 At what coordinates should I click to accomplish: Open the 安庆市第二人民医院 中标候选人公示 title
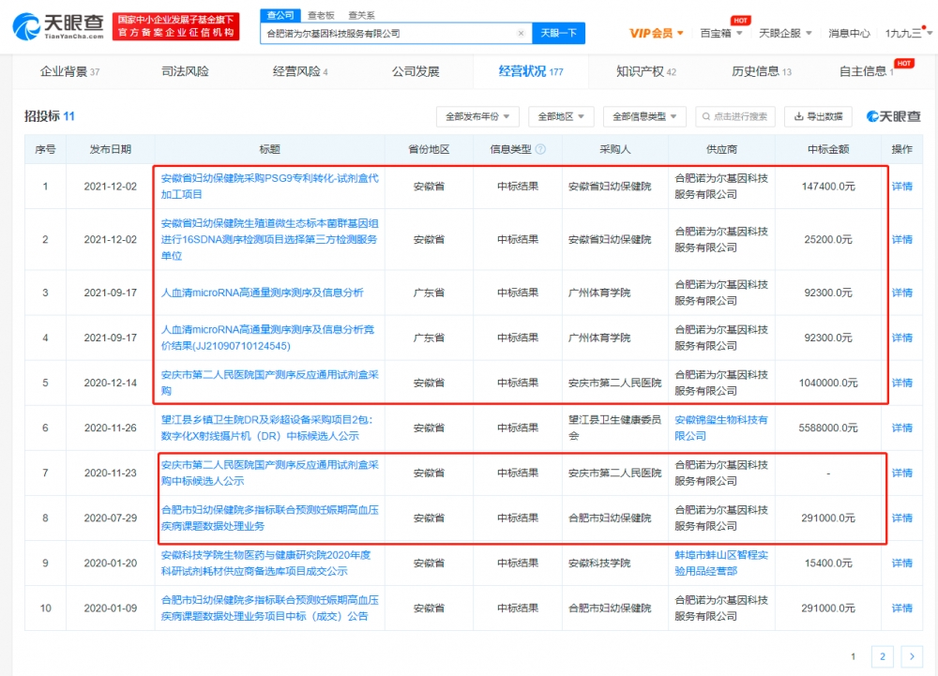270,473
